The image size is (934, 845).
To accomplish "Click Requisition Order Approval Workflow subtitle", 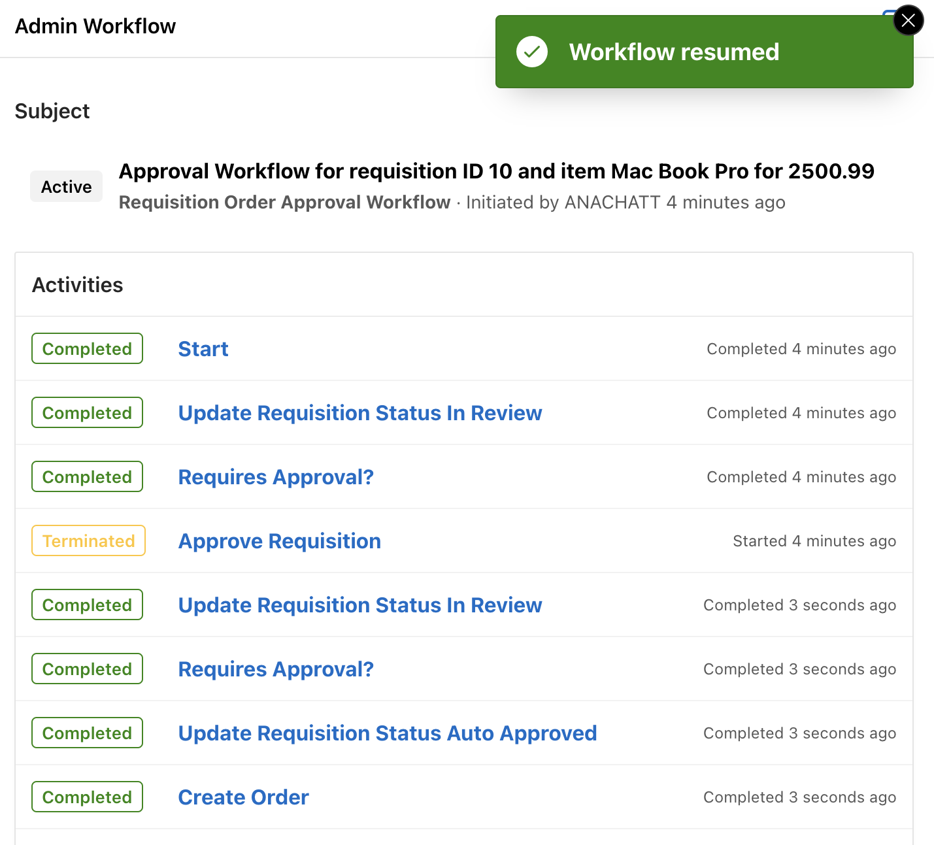I will coord(284,203).
